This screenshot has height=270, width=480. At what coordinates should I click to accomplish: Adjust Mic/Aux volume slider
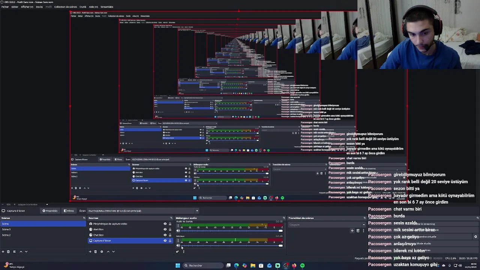pos(231,245)
